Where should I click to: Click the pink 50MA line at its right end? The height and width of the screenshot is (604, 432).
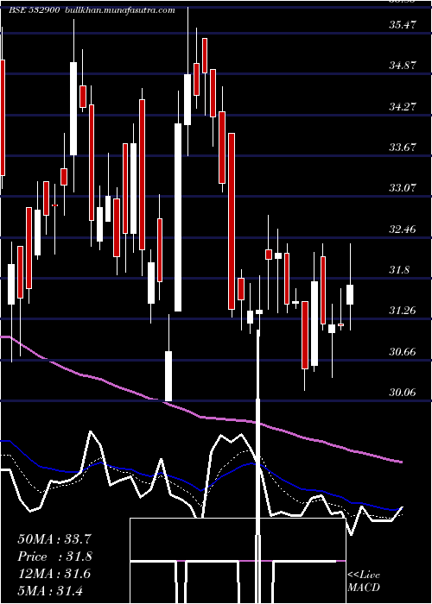400,461
